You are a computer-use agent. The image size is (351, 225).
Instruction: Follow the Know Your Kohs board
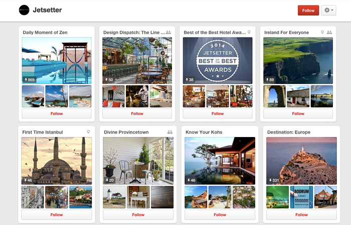pyautogui.click(x=220, y=214)
